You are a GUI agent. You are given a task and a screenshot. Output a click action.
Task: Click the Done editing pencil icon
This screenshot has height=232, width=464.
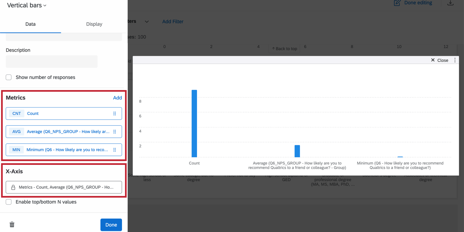click(397, 3)
